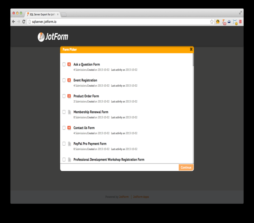Click the submission badge icon for Ask a Question Form
254x223 pixels.
tap(69, 64)
